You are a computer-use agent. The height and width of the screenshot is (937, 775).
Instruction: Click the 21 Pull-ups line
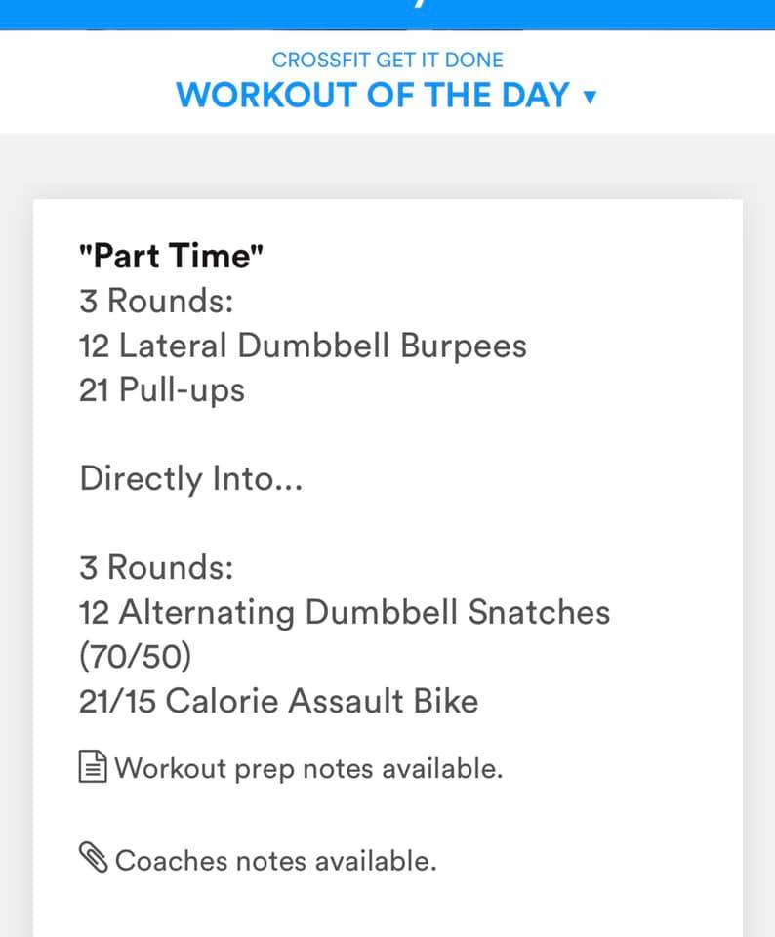tap(162, 390)
